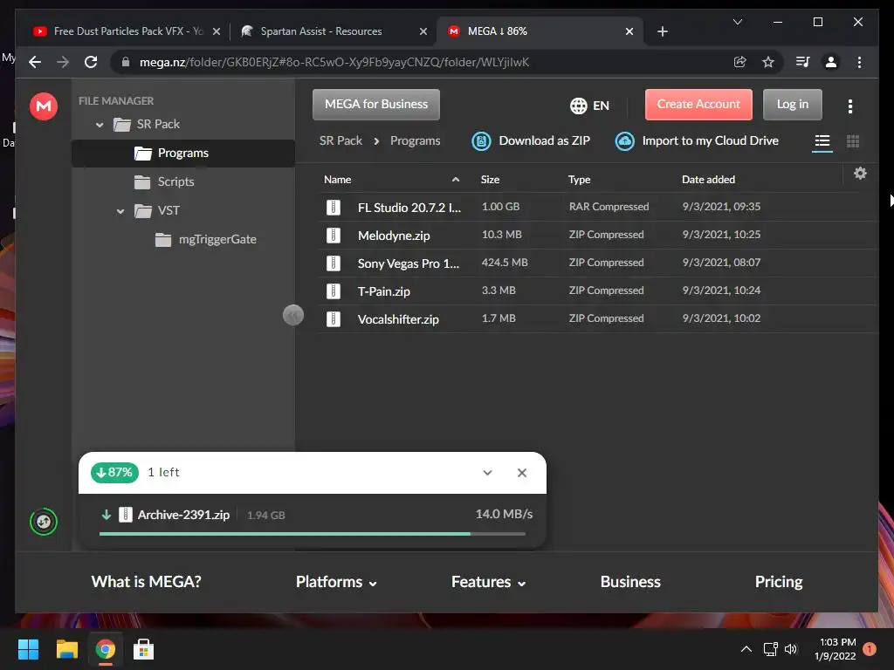The height and width of the screenshot is (670, 894).
Task: Open Microsoft Store from the taskbar
Action: pyautogui.click(x=144, y=649)
